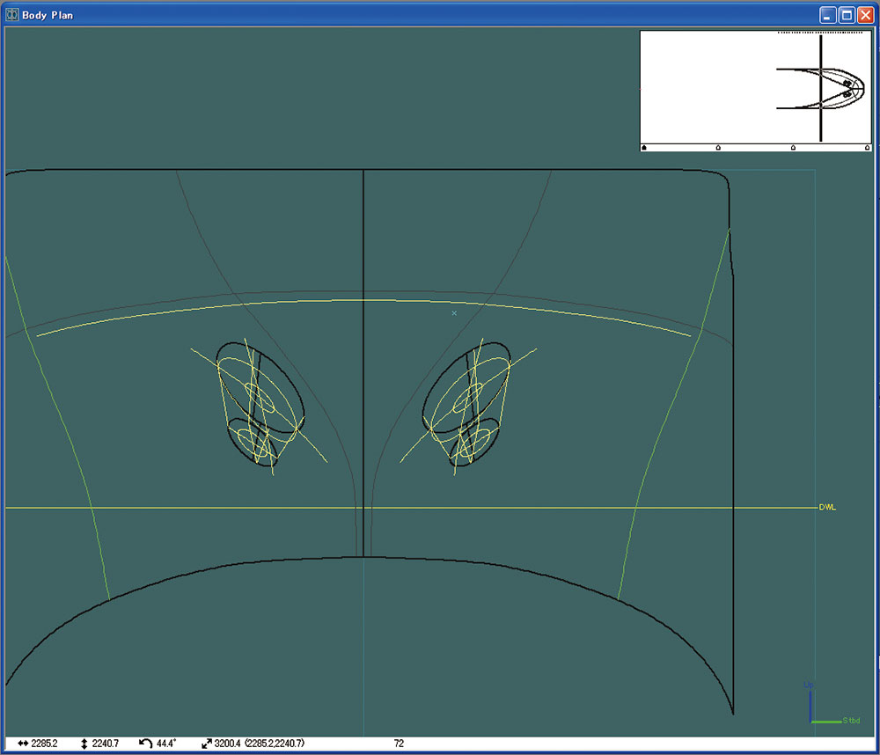
Task: Select the filled black station marker in inset ruler
Action: [x=644, y=148]
